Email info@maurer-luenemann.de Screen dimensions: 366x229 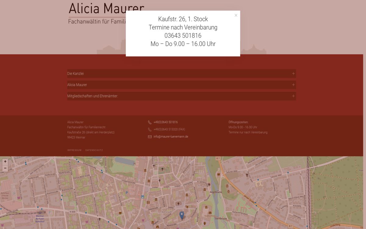171,137
